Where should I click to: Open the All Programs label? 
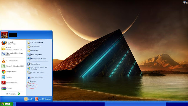click(x=11, y=94)
